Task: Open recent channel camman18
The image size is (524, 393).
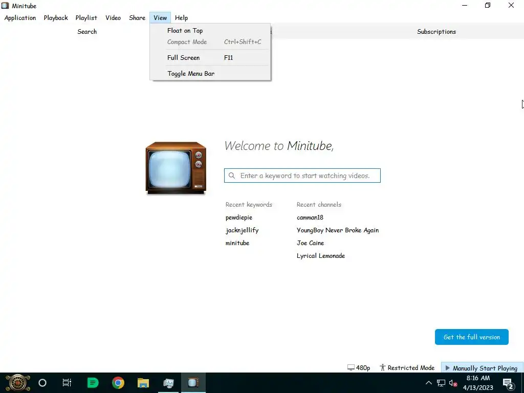Action: (x=310, y=217)
